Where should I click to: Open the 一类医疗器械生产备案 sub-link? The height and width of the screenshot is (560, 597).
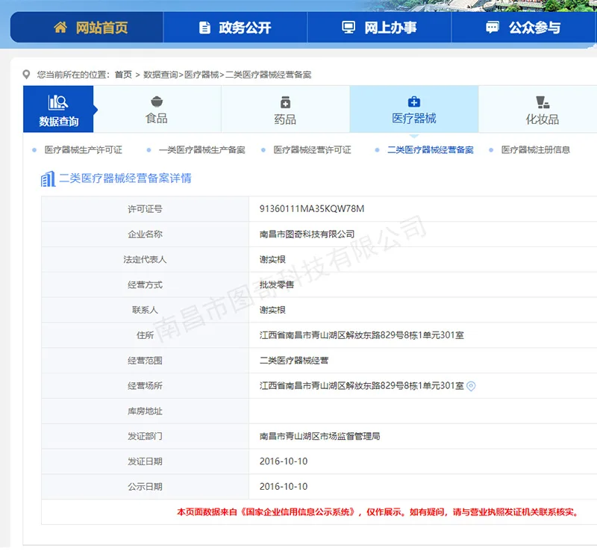[x=202, y=150]
